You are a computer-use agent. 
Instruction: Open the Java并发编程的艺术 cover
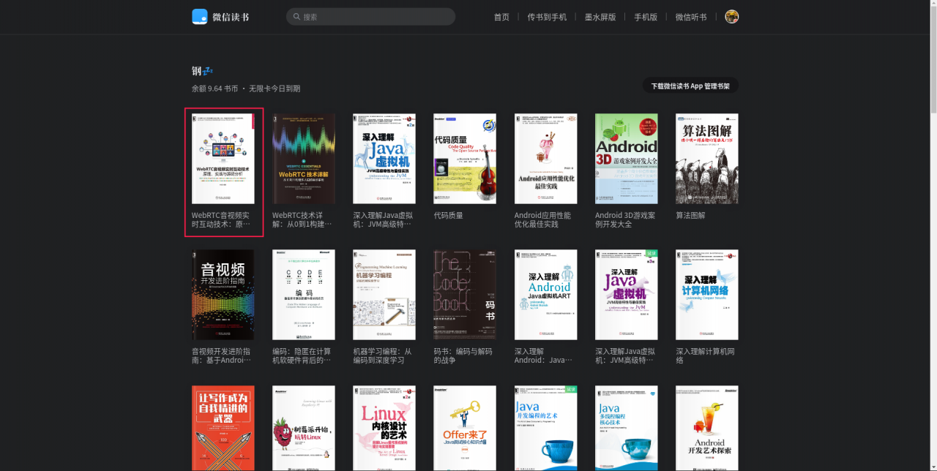(545, 428)
